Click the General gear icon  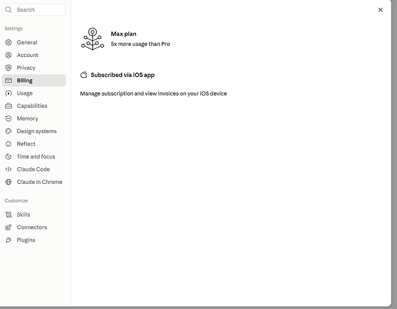[8, 42]
